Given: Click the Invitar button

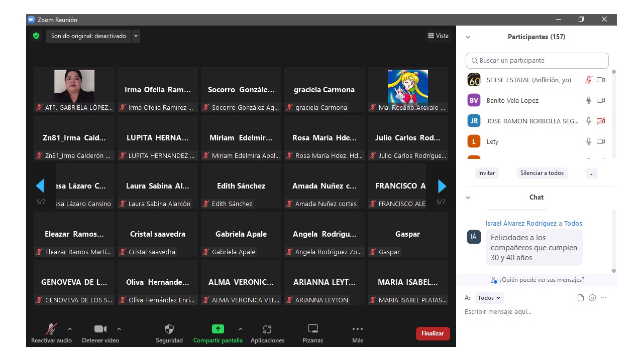Looking at the screenshot, I should click(x=486, y=173).
